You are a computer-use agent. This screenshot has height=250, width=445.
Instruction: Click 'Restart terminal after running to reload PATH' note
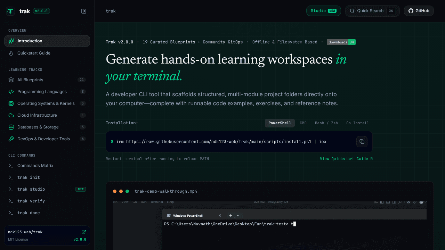coord(157,159)
